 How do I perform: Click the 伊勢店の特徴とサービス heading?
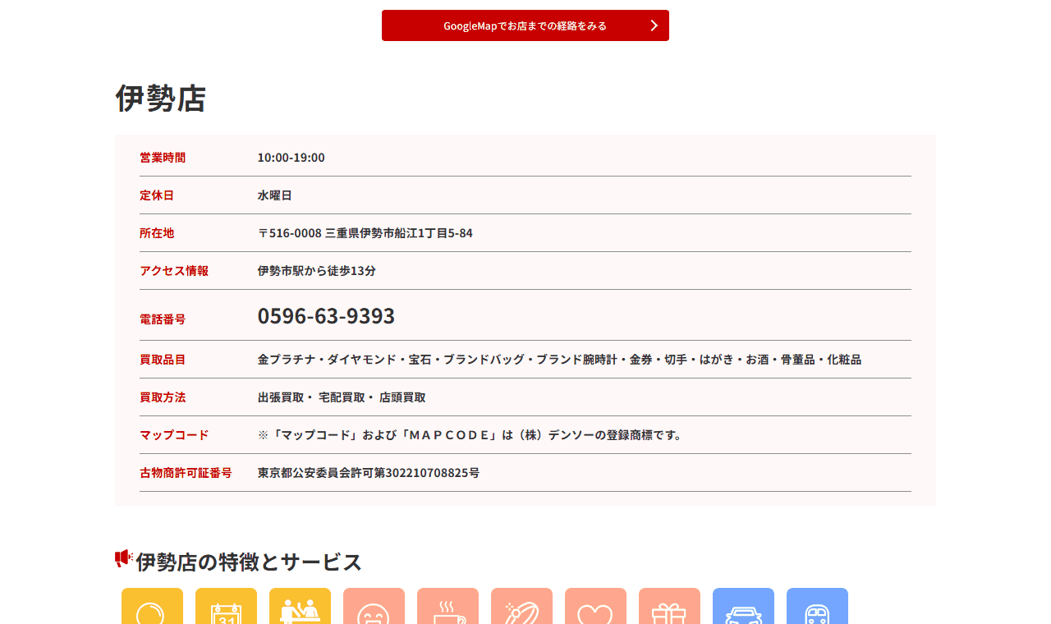[249, 562]
